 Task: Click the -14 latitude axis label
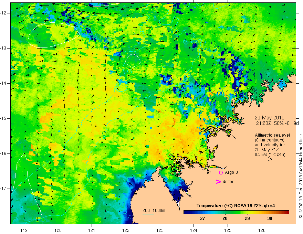(3, 83)
